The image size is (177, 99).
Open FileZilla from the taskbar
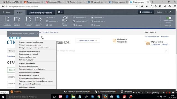coord(124,97)
